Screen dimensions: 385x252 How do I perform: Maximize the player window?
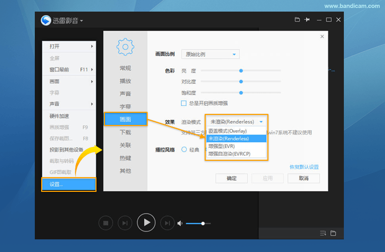click(329, 20)
